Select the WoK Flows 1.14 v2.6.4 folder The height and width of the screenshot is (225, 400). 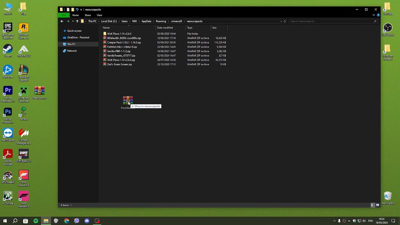(x=119, y=34)
